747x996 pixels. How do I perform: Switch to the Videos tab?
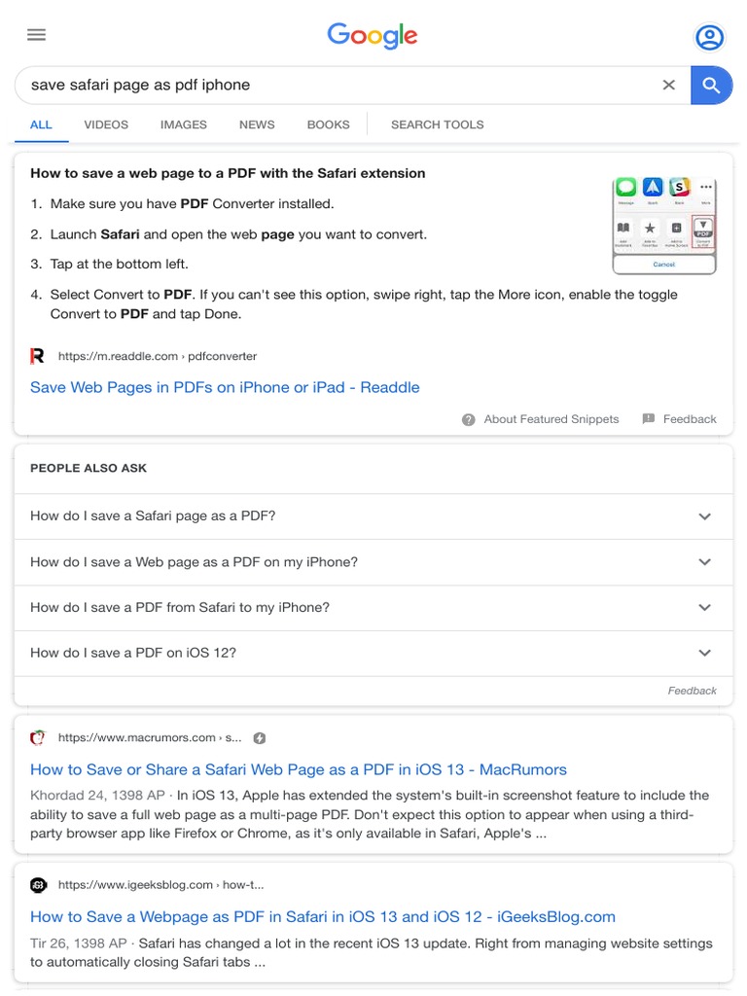pos(106,124)
